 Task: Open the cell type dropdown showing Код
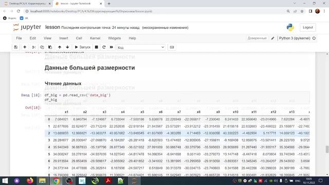pyautogui.click(x=141, y=47)
